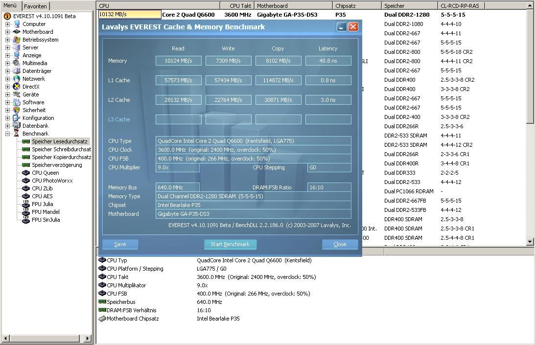
Task: Sort by the CPU column header
Action: click(159, 5)
